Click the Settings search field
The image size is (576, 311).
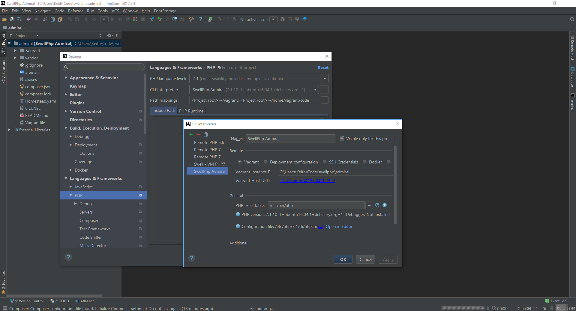[103, 67]
